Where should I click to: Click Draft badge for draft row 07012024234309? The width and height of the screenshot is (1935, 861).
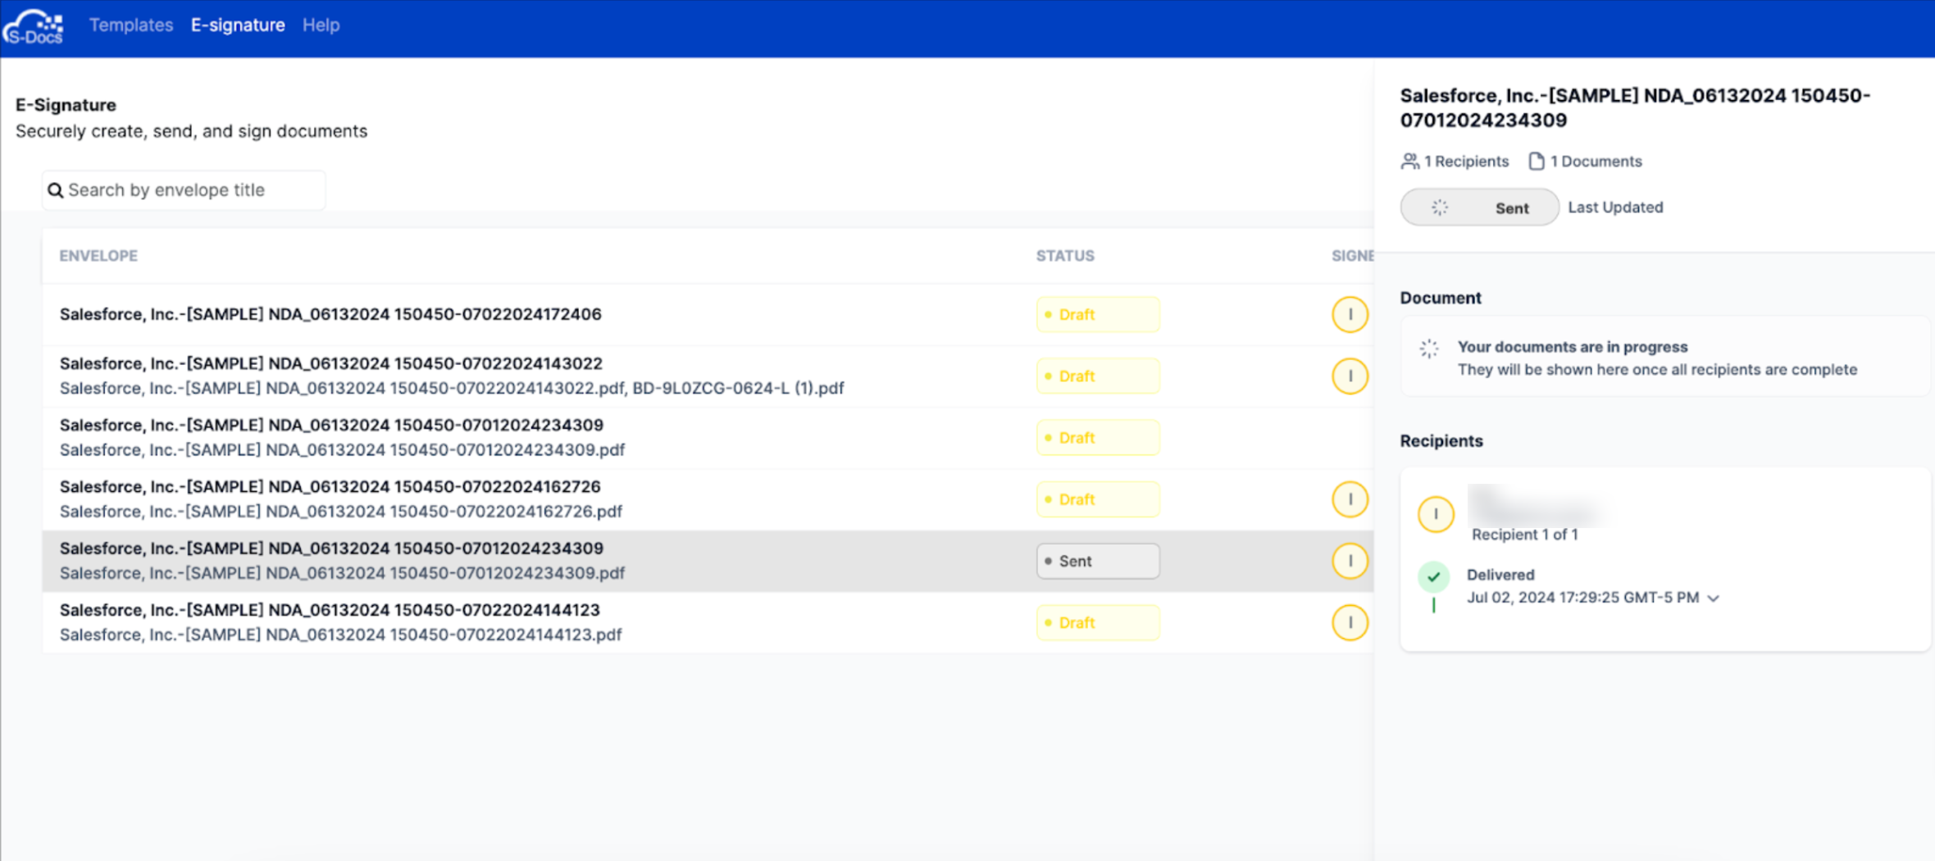point(1098,438)
